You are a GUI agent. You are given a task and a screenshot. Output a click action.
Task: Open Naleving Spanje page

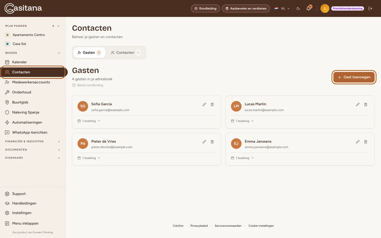32,112
